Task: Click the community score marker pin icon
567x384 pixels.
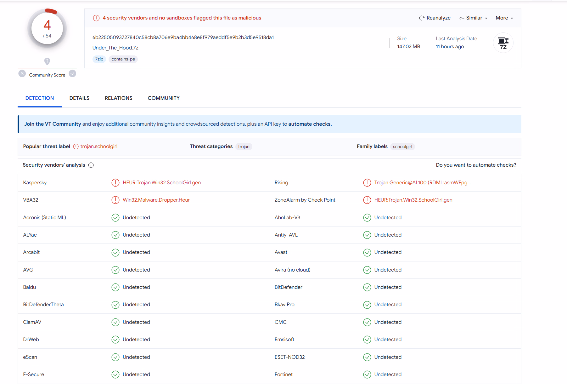Action: pos(47,61)
